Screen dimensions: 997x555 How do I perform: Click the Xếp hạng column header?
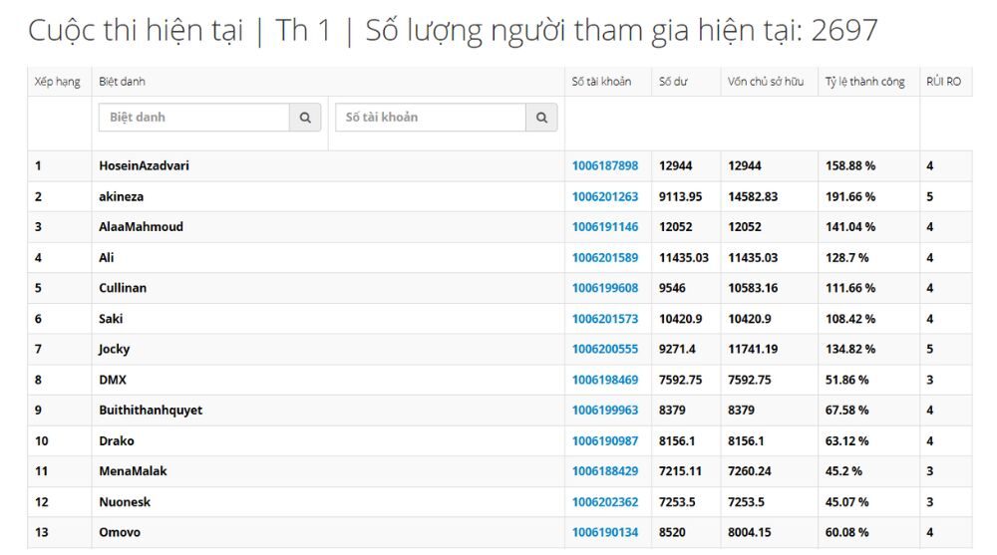click(57, 82)
